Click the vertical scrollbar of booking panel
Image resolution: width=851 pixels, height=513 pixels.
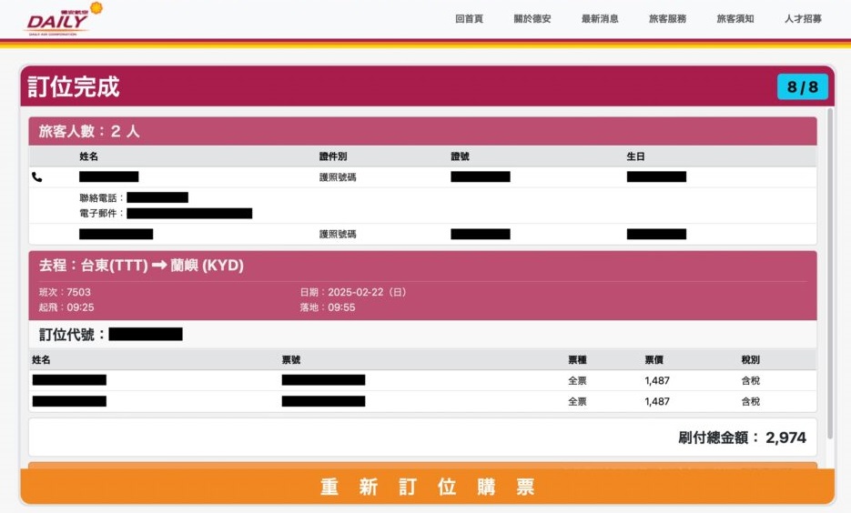click(830, 274)
